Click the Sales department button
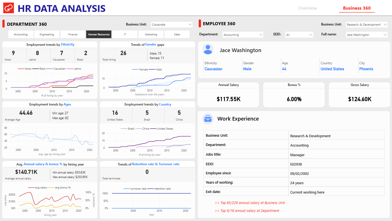392x221 pixels. [177, 34]
